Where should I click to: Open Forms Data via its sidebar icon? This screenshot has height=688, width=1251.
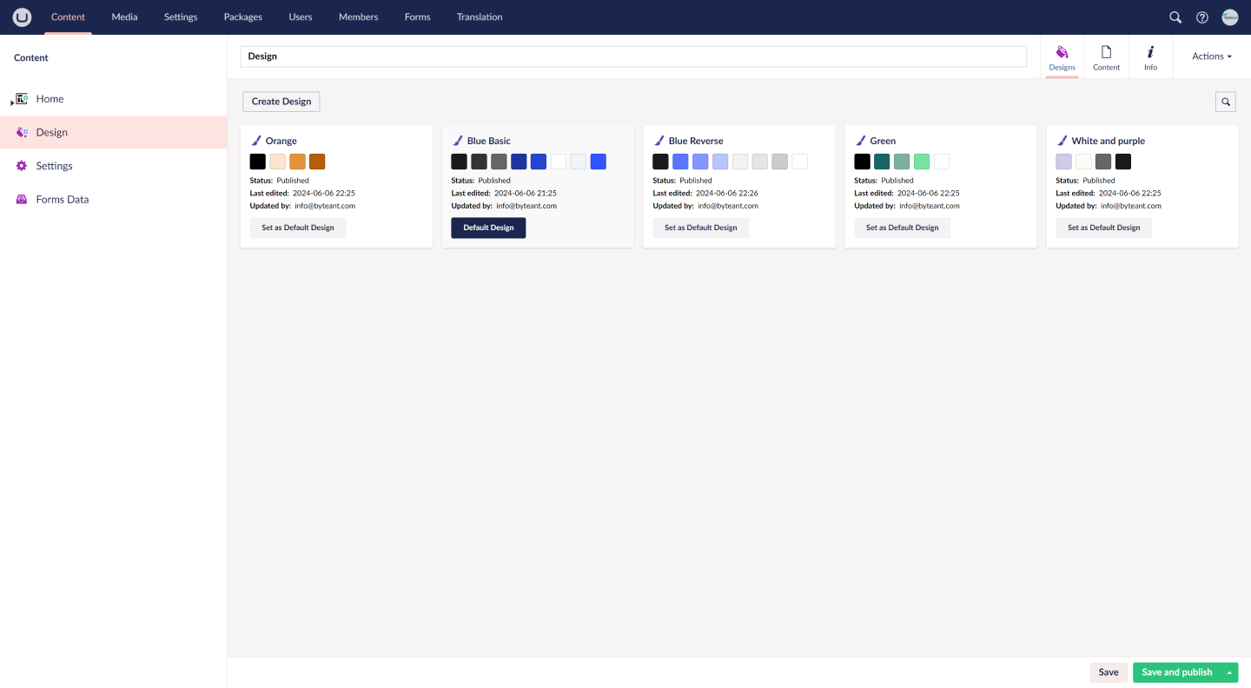pos(19,199)
